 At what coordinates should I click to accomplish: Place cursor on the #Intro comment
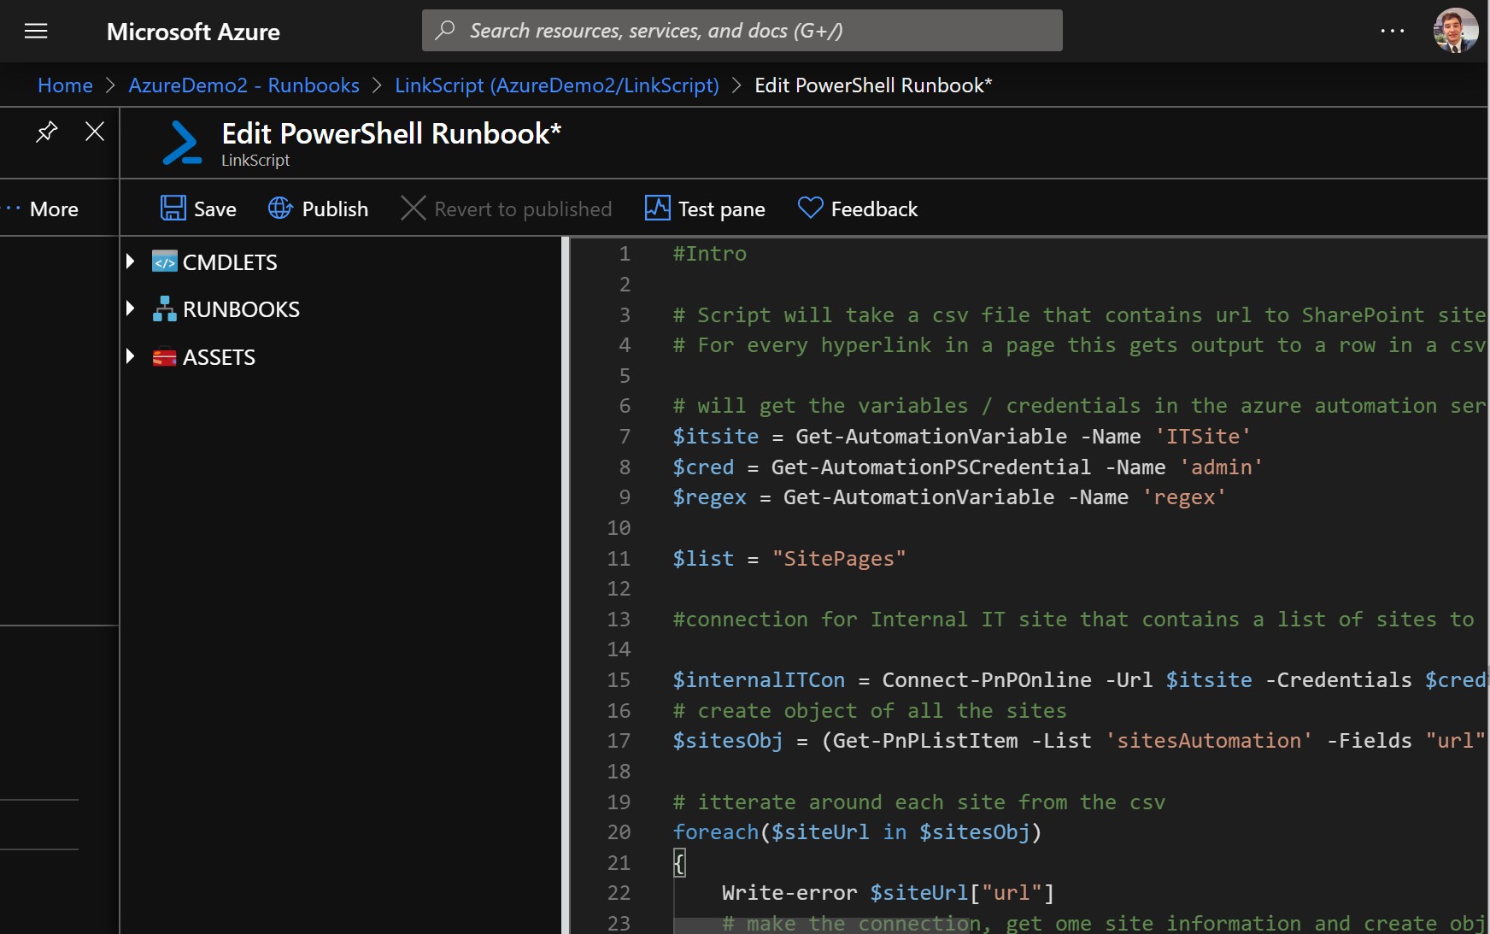pos(709,254)
